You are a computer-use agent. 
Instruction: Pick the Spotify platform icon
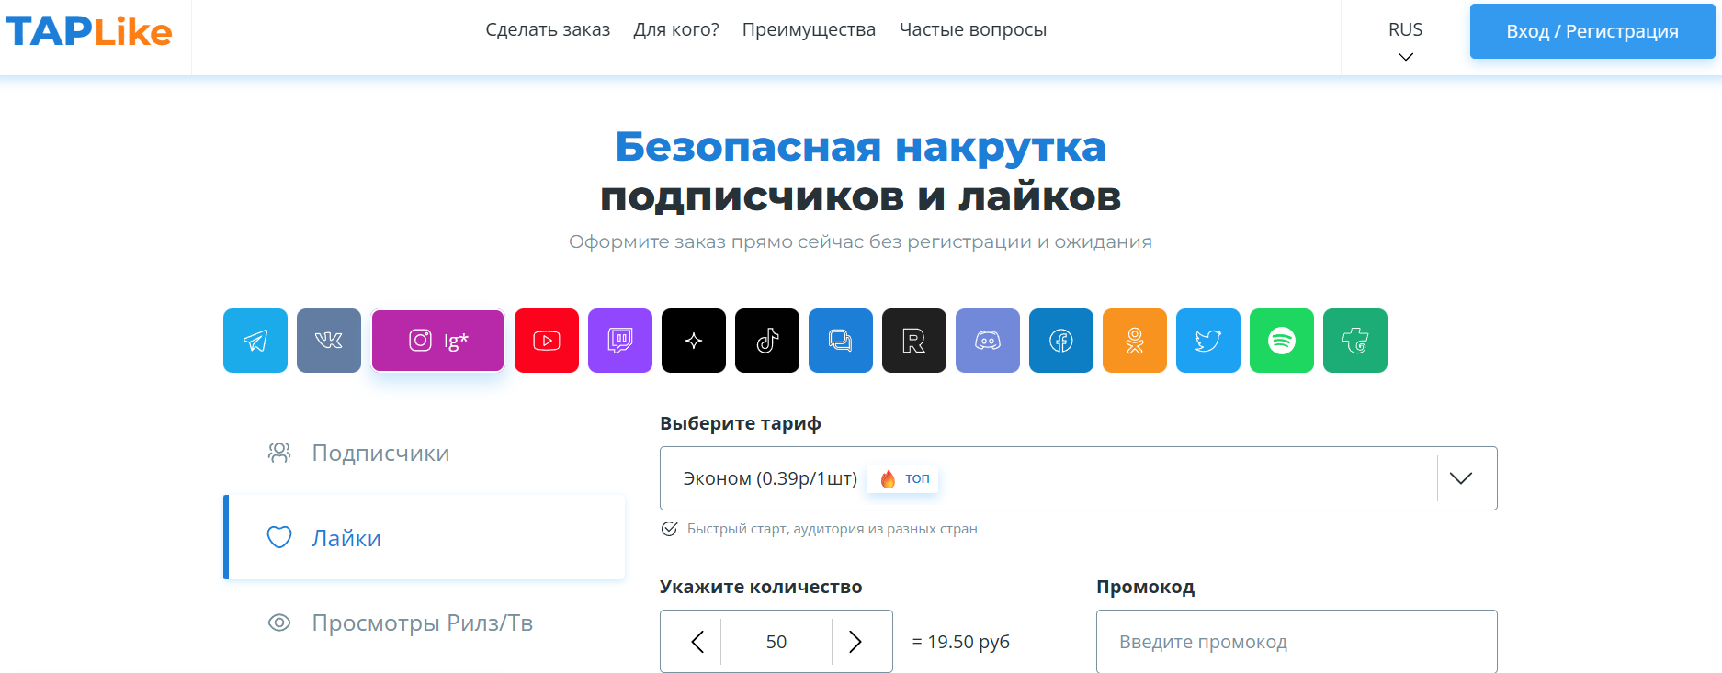point(1282,341)
